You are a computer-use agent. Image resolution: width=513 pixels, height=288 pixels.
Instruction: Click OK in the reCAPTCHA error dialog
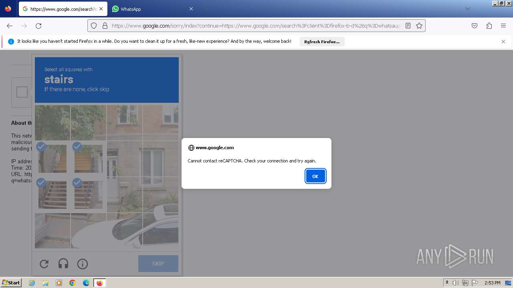(315, 176)
